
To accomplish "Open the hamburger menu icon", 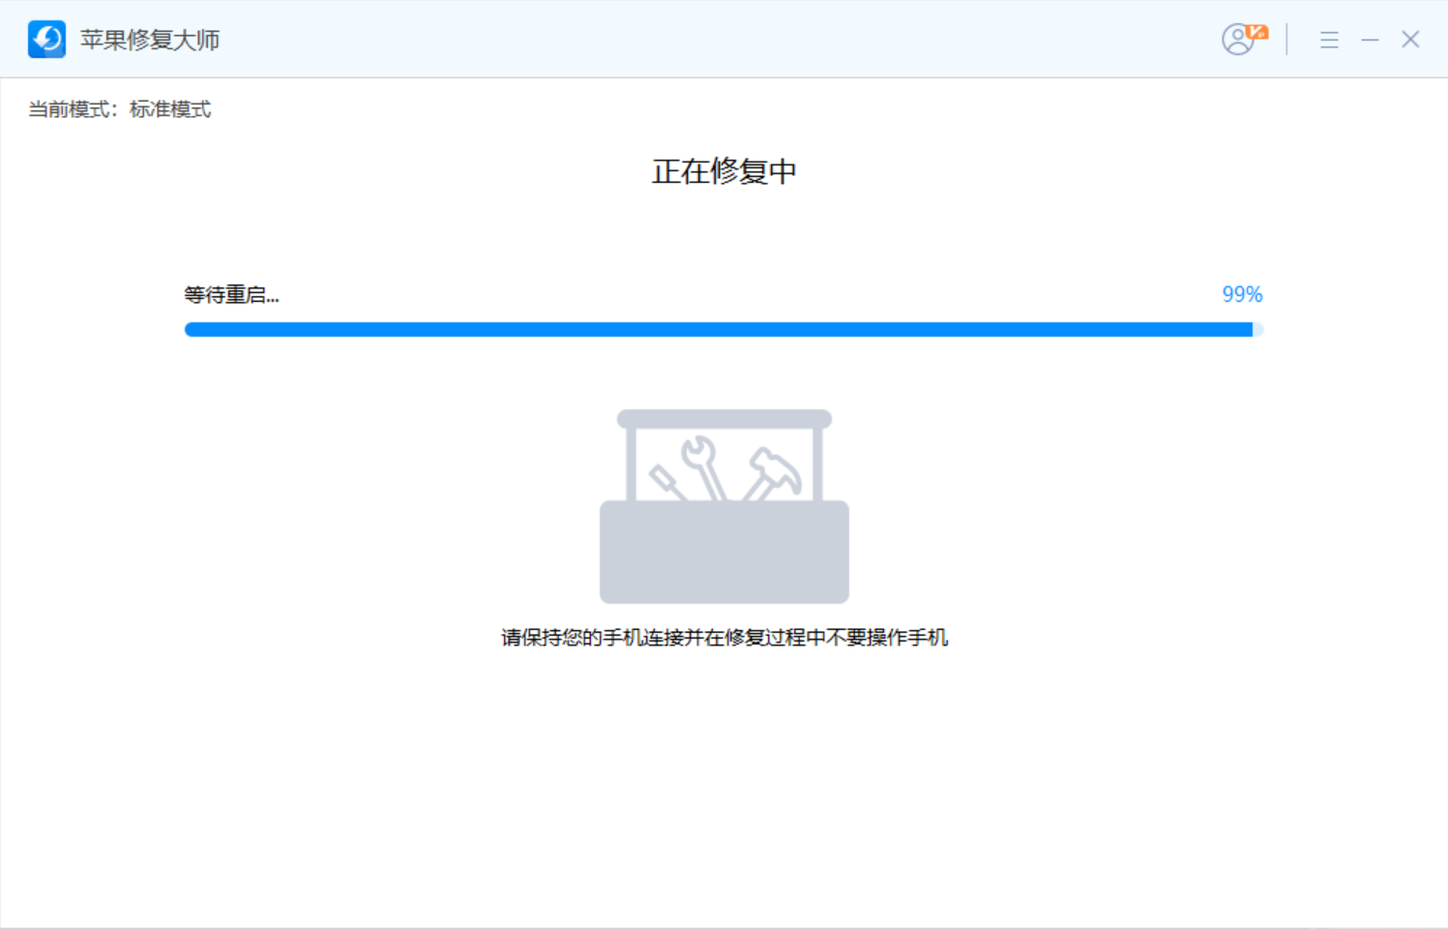I will click(x=1329, y=40).
